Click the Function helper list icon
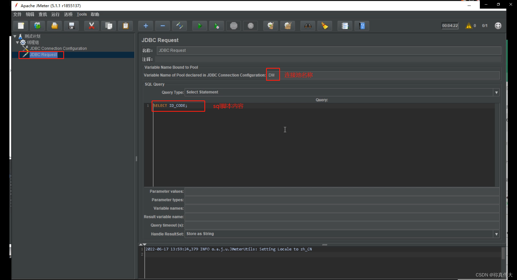Screen dimensions: 517x280 click(x=345, y=26)
